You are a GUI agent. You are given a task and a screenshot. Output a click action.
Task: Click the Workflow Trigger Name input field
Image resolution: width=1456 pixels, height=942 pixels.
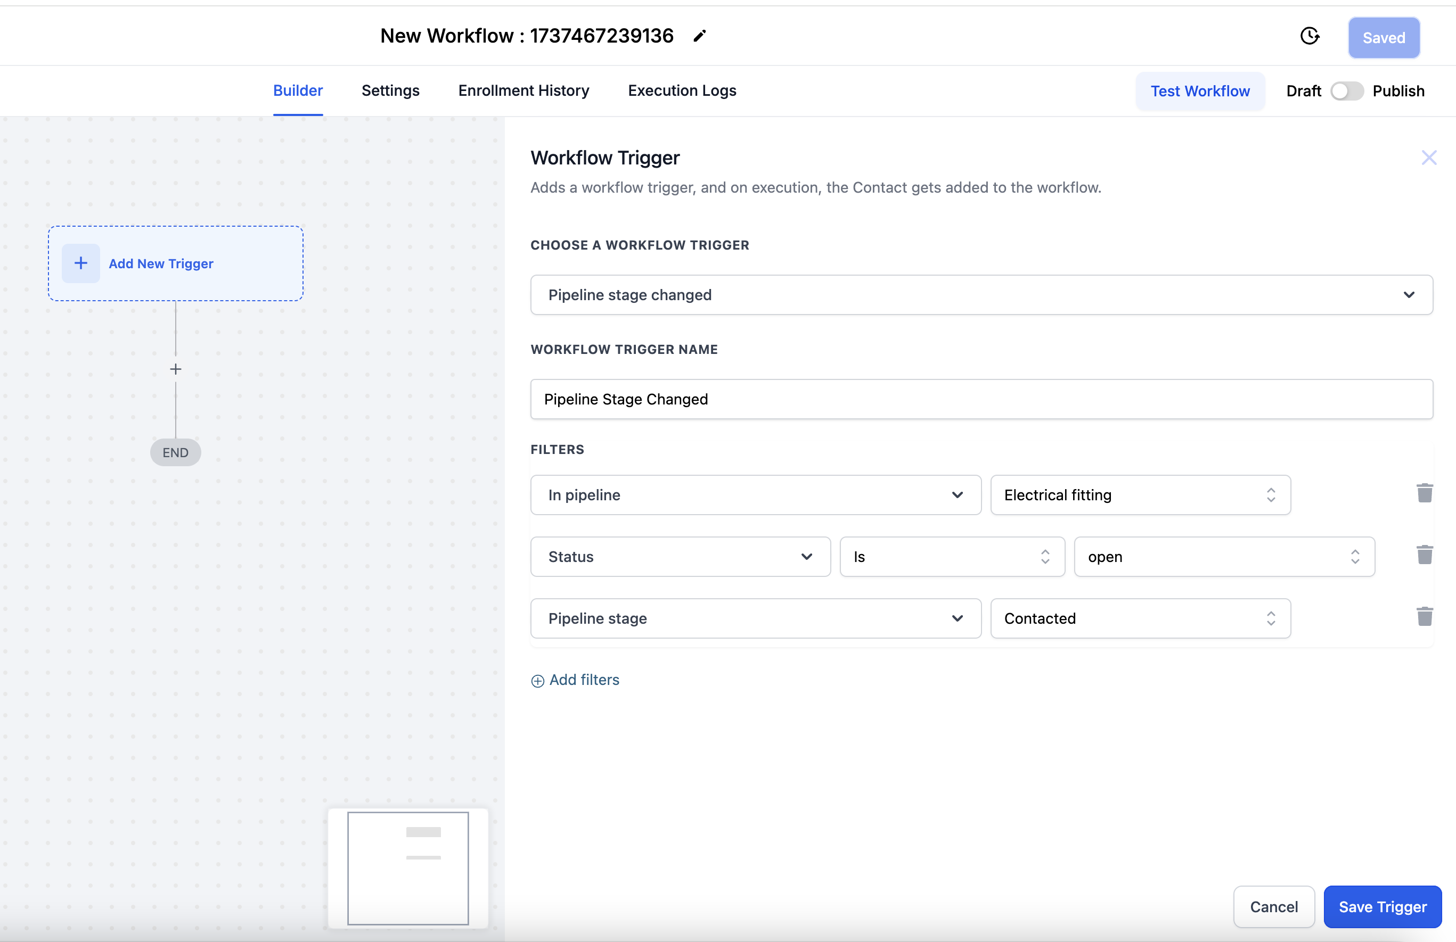click(x=980, y=399)
